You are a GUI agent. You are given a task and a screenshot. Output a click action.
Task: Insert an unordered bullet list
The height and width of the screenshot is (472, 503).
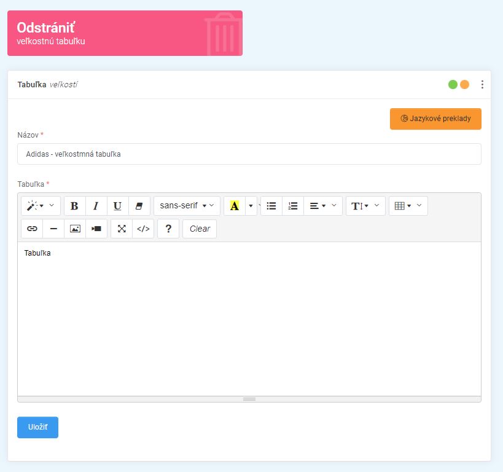[x=271, y=206]
